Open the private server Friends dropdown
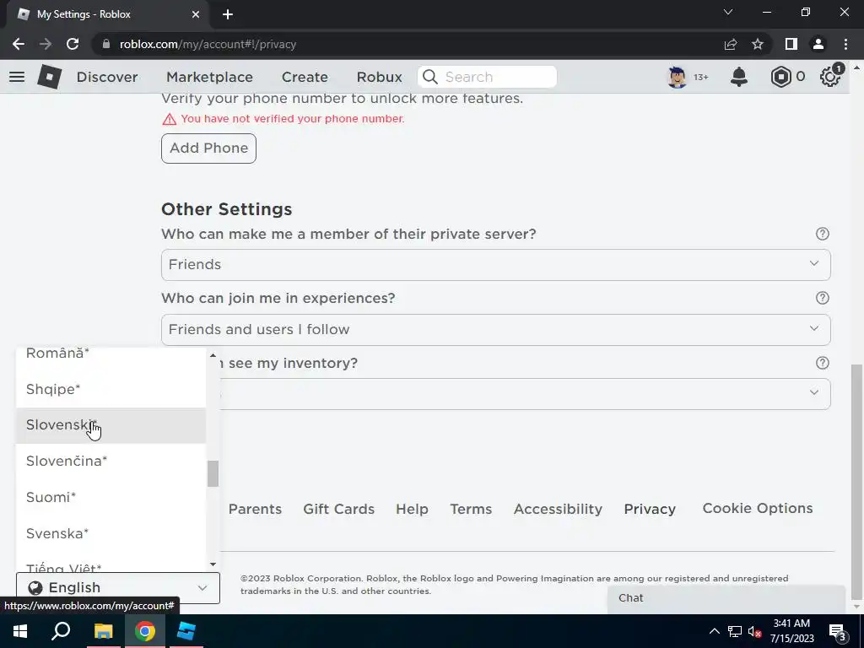The height and width of the screenshot is (648, 864). pyautogui.click(x=495, y=264)
